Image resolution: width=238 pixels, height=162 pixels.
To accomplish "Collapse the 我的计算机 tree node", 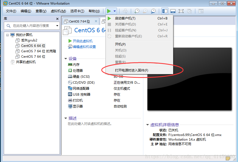I will (7, 35).
